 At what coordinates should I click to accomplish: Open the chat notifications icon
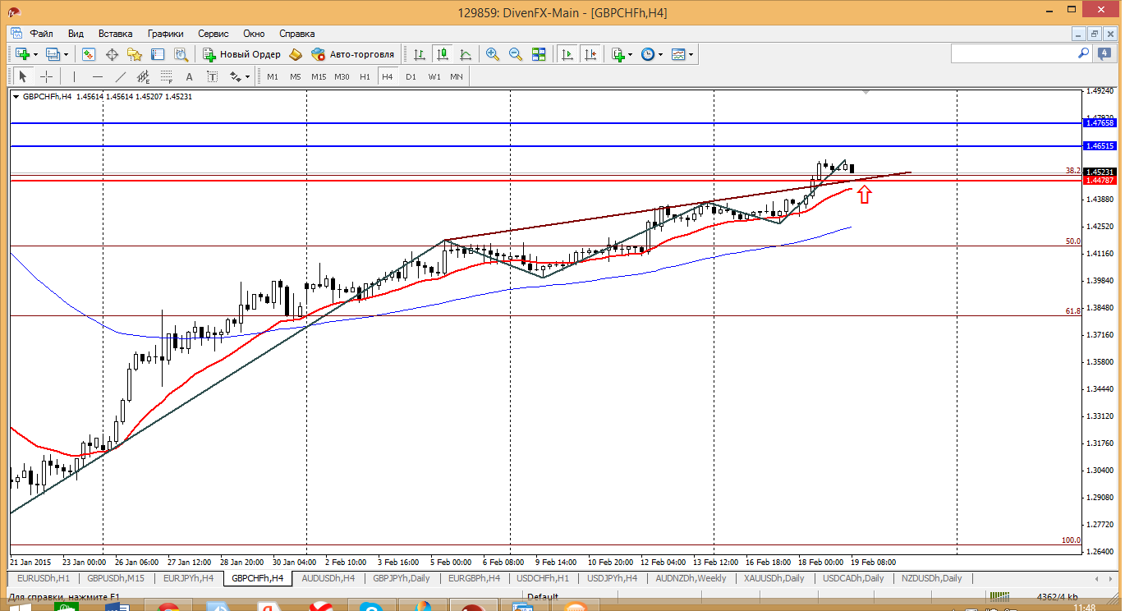(x=1104, y=53)
